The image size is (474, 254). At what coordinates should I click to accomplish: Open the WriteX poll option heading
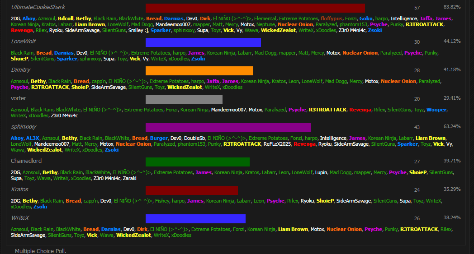tap(20, 218)
